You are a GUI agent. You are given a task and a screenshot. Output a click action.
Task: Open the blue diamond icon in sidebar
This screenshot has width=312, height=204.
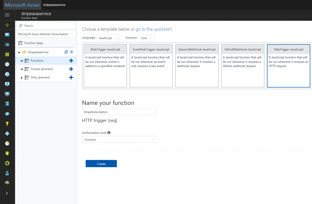7,134
